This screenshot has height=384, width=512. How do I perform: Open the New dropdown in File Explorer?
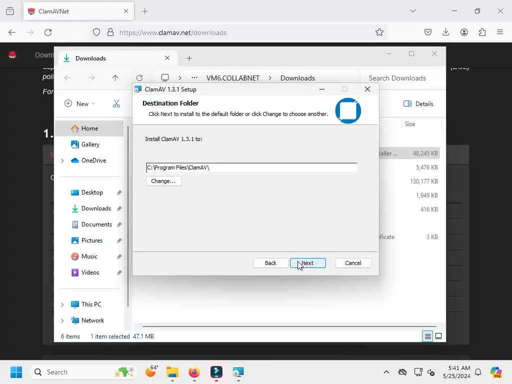(79, 104)
